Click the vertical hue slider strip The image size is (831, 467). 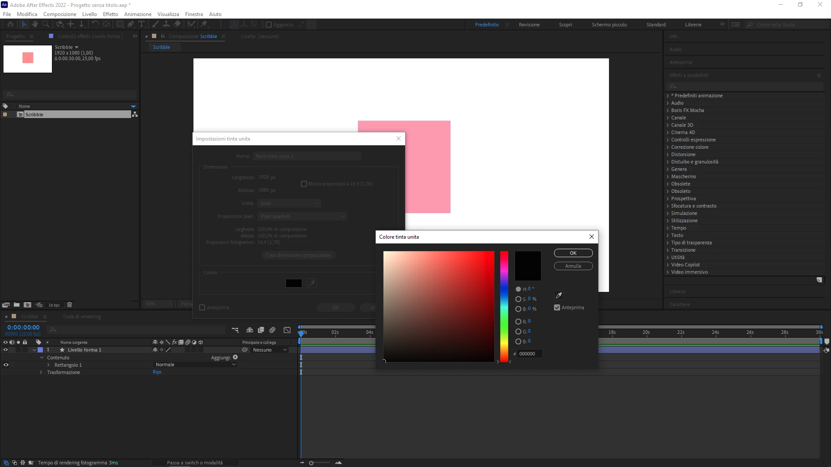pyautogui.click(x=504, y=306)
